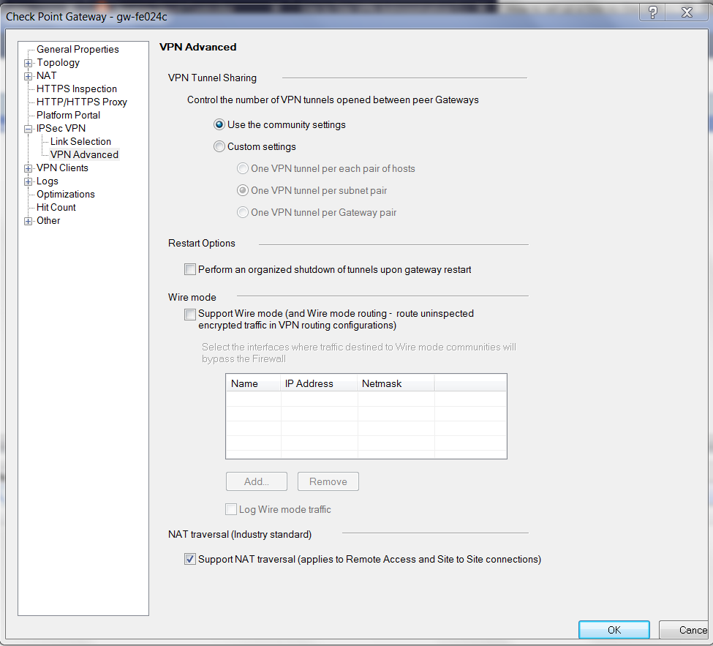Image resolution: width=713 pixels, height=646 pixels.
Task: Expand the VPN Clients tree node
Action: tap(29, 168)
